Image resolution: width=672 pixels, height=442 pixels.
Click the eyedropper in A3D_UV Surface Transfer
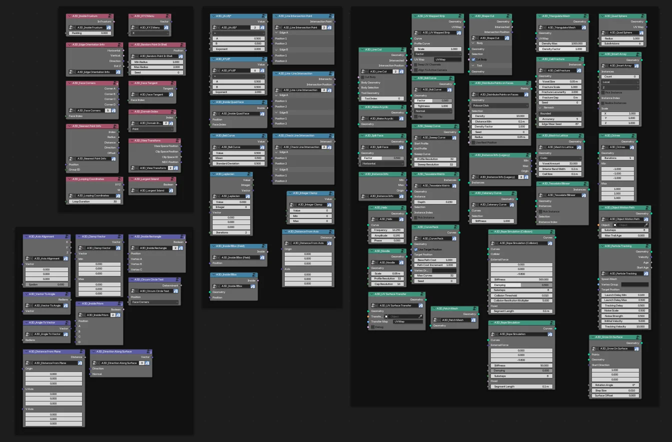tap(420, 316)
